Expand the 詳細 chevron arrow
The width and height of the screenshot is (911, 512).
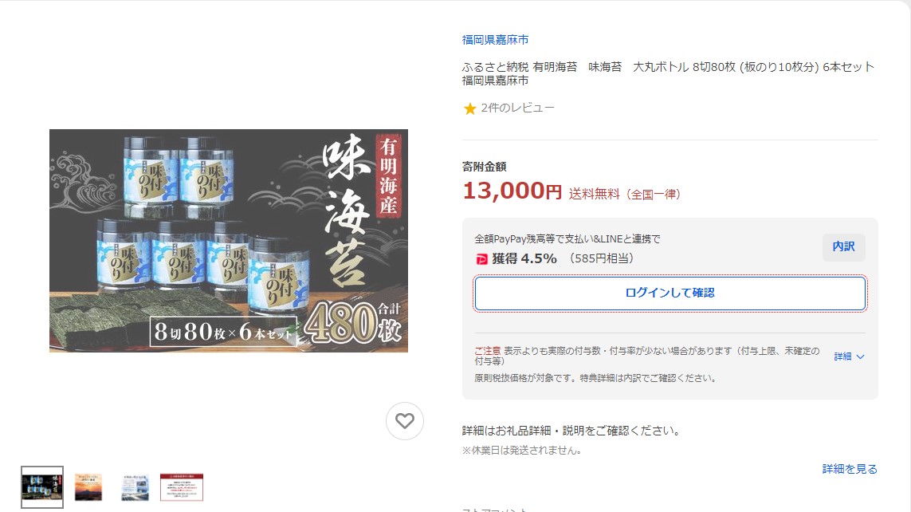(861, 356)
